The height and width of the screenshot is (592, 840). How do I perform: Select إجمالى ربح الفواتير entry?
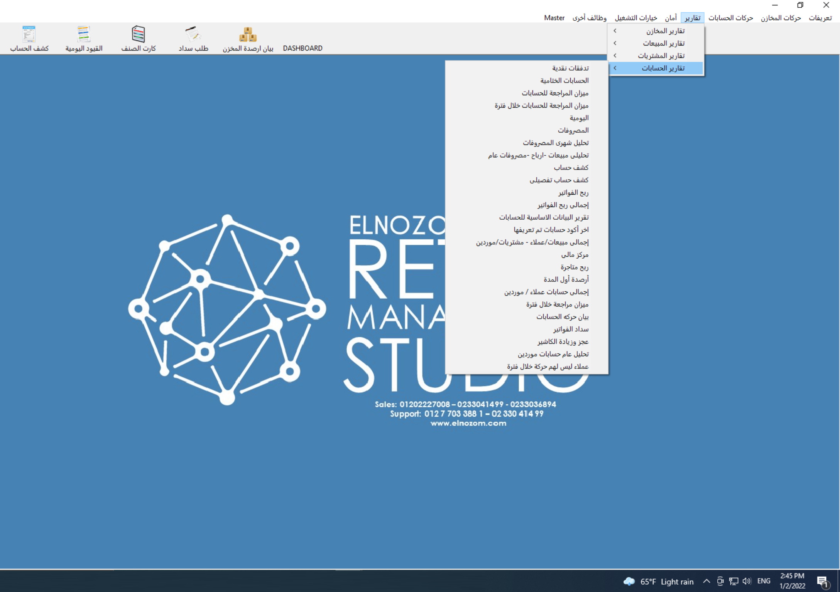coord(527,205)
